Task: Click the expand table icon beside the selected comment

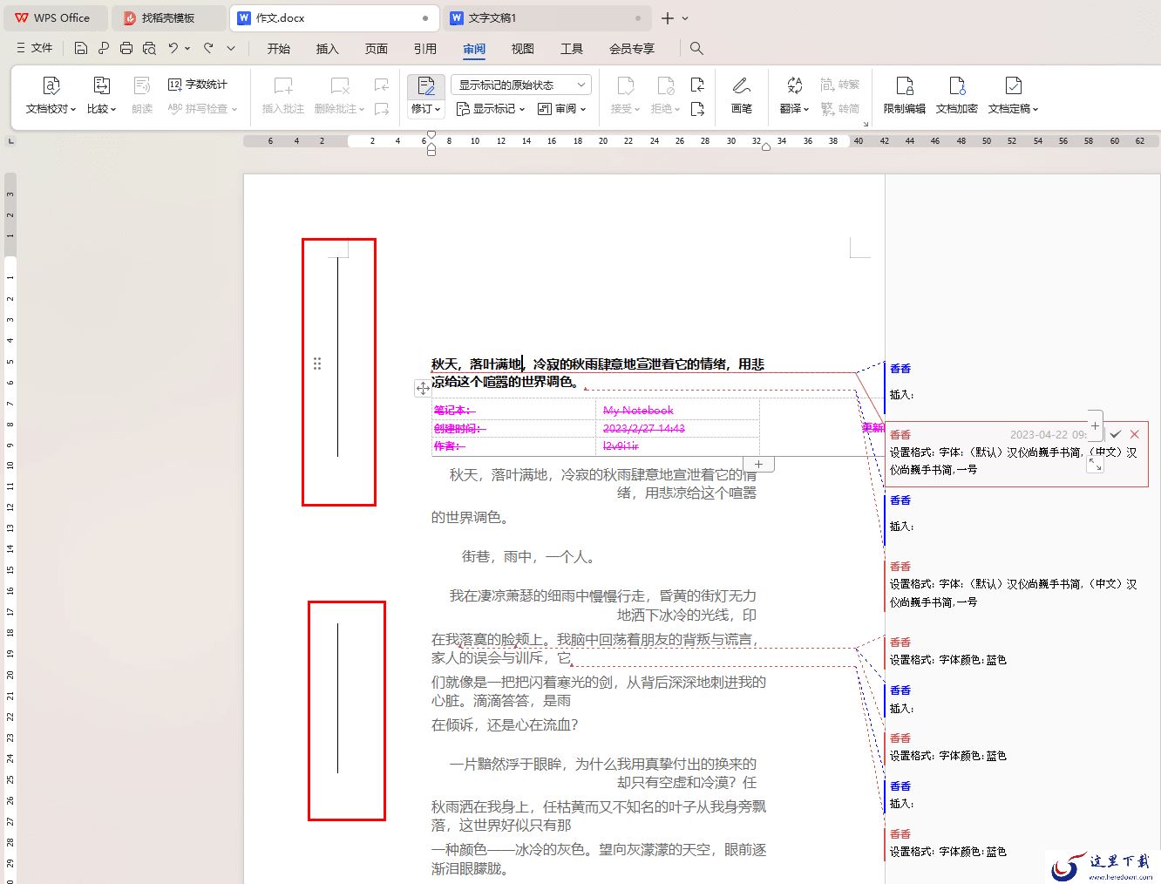Action: click(x=1096, y=465)
